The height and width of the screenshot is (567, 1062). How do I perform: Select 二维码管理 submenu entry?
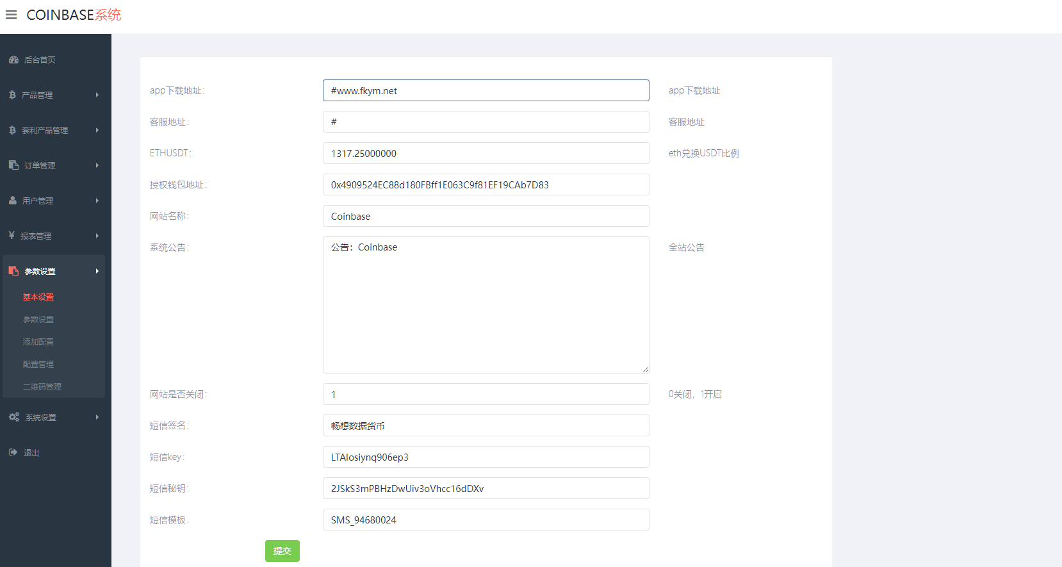click(42, 387)
